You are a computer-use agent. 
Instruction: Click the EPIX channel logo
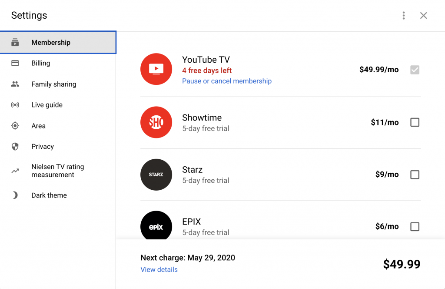(x=156, y=225)
